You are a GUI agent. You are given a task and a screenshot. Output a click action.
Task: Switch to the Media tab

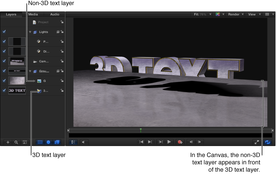(33, 14)
